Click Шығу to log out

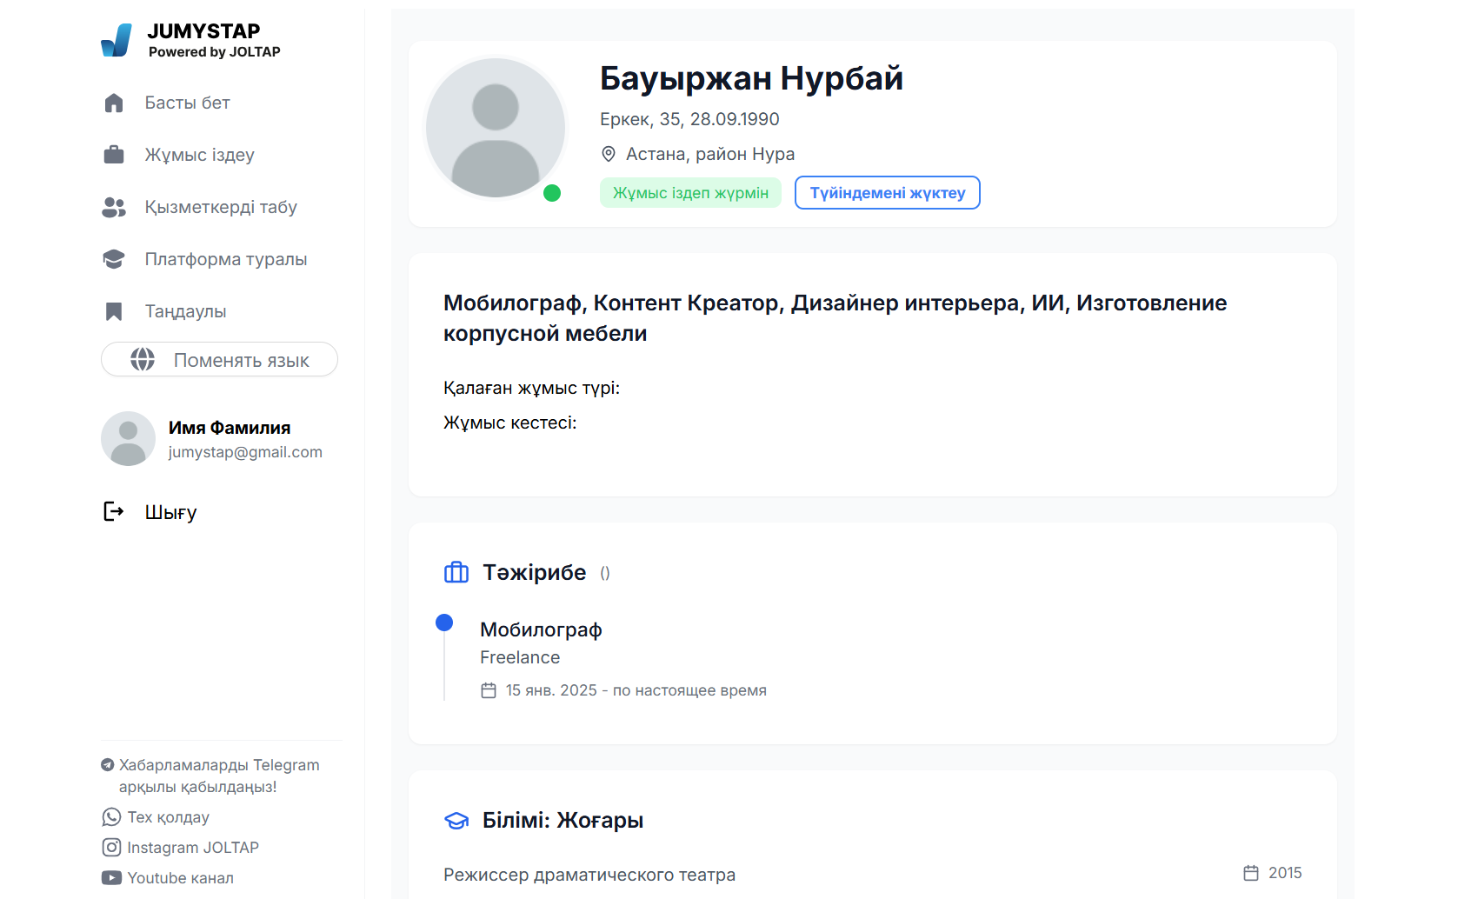coord(170,512)
